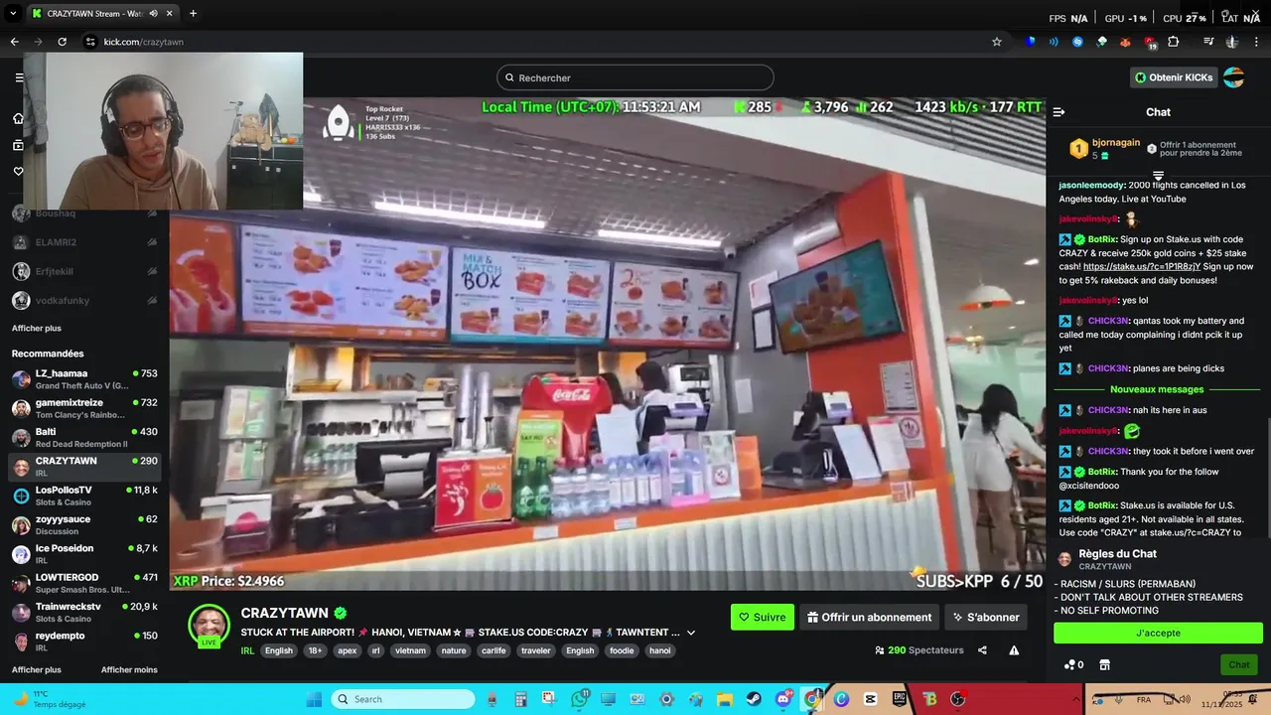Viewport: 1271px width, 715px height.
Task: Open LosPollosTV recommended channel
Action: pos(84,496)
